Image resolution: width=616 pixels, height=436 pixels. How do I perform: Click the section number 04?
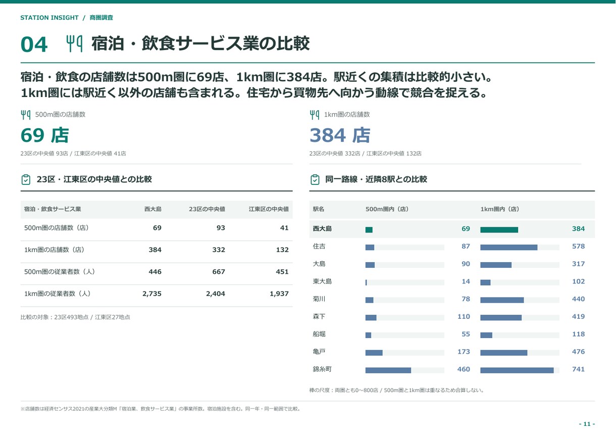click(34, 44)
